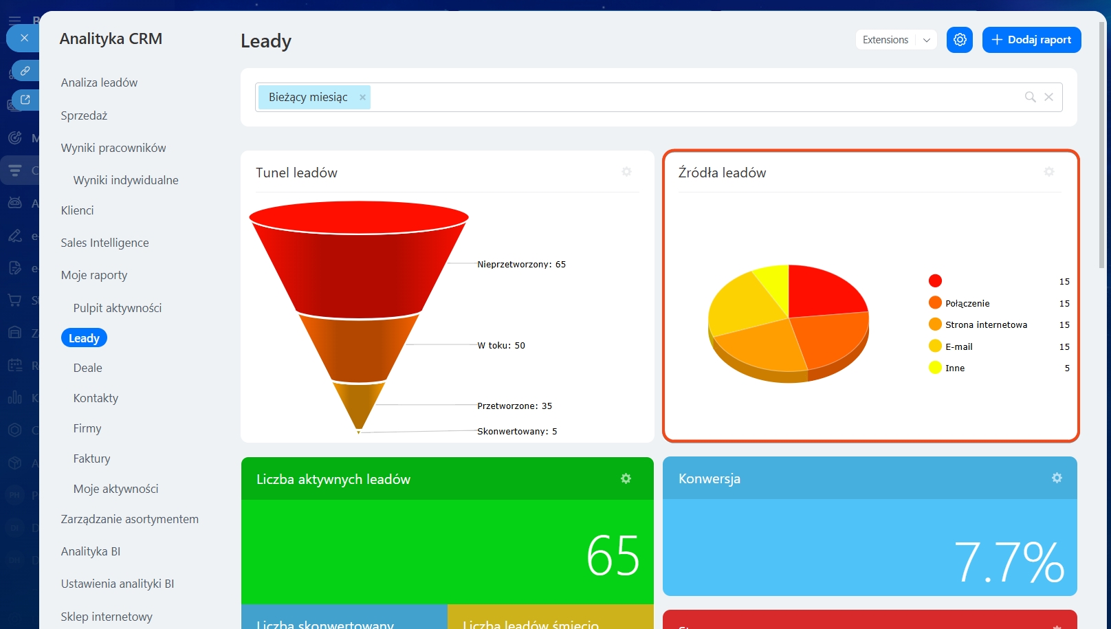The image size is (1111, 629).
Task: Click Połączenie orange legend swatch
Action: point(935,303)
